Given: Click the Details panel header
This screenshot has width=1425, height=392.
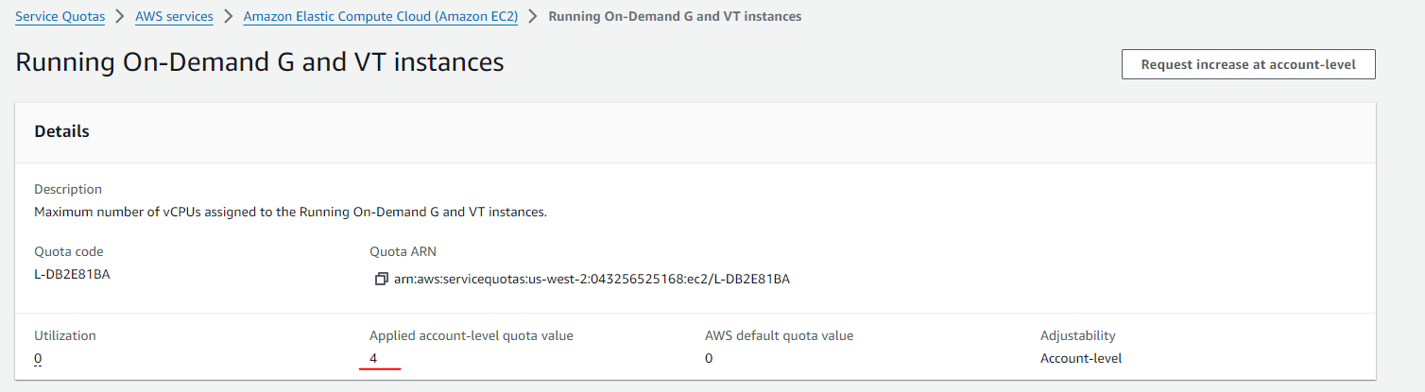Looking at the screenshot, I should click(62, 131).
